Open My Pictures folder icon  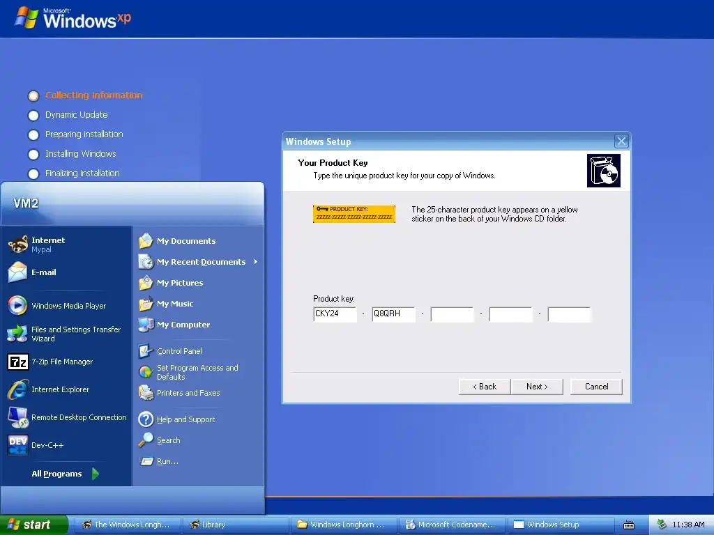click(x=146, y=283)
